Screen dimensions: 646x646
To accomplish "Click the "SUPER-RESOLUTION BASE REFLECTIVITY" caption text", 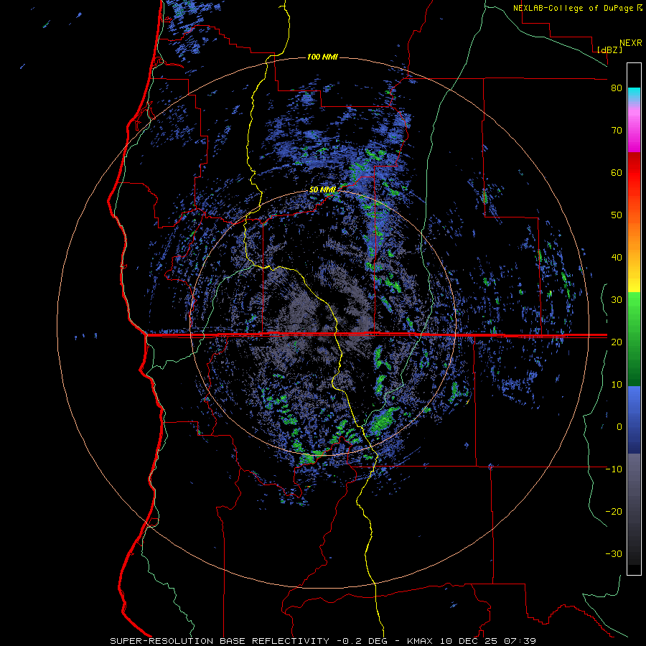I will 220,641.
